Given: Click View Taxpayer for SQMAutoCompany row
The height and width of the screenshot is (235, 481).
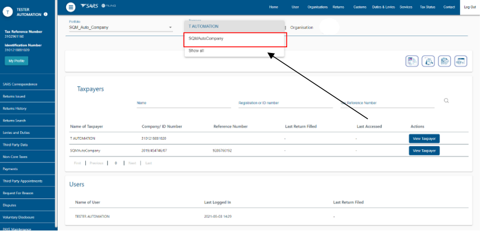Looking at the screenshot, I should tap(423, 150).
